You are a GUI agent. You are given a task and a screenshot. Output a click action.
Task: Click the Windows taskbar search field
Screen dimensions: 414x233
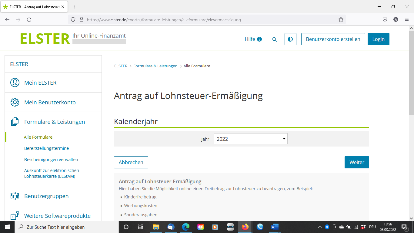coord(66,227)
